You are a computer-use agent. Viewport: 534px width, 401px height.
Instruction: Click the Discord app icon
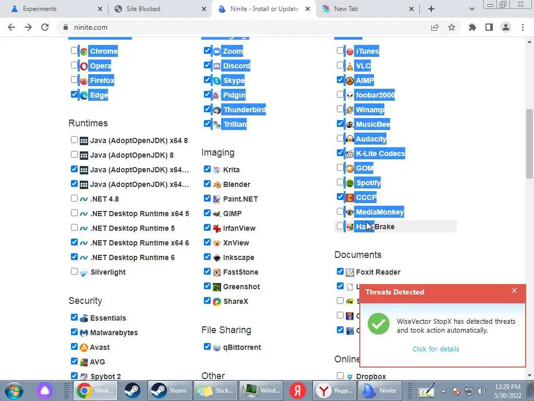(216, 66)
